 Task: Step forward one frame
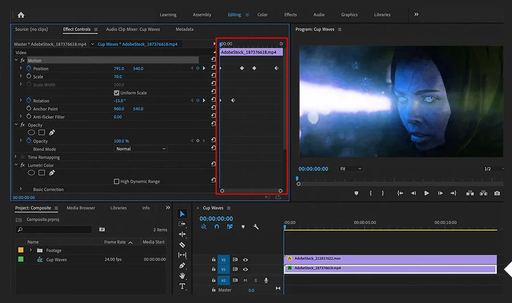(x=440, y=193)
